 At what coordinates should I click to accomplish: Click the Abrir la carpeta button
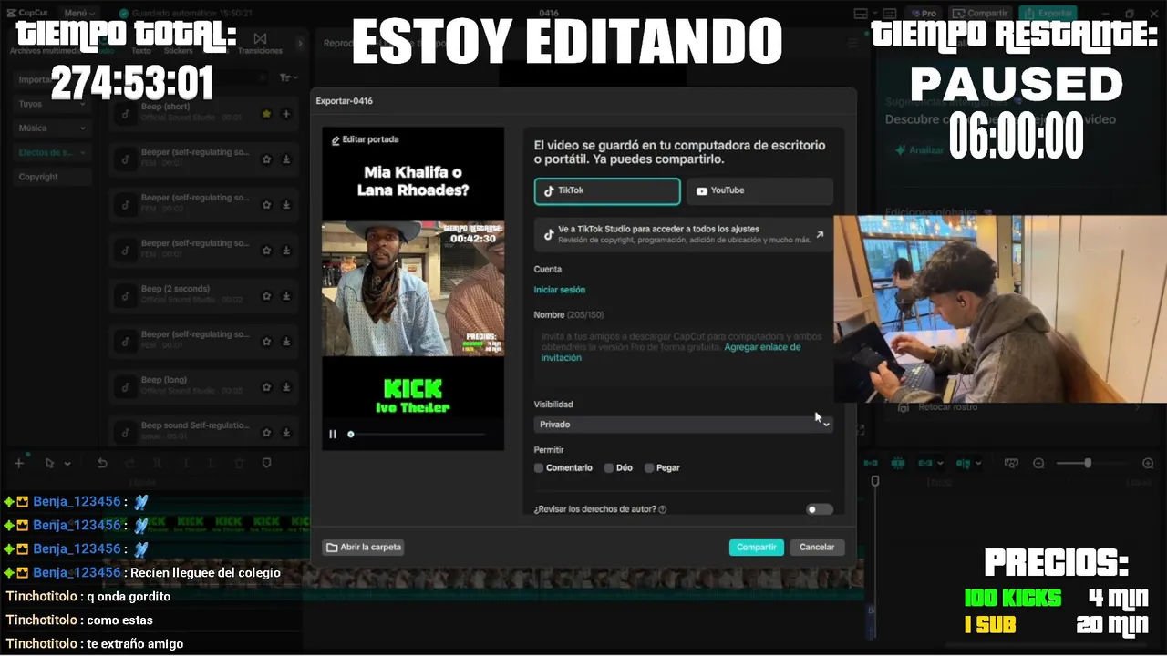pyautogui.click(x=364, y=548)
